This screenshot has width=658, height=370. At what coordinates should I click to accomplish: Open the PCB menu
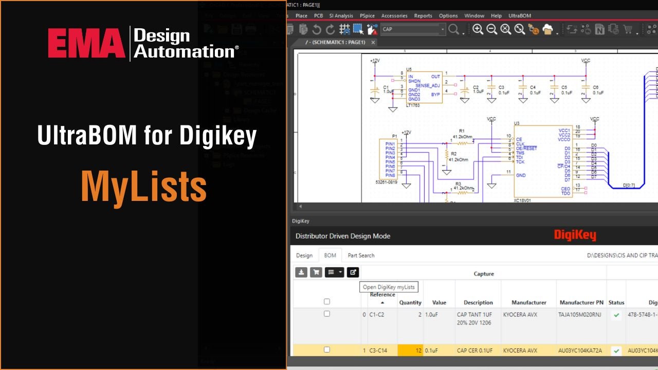[x=318, y=16]
